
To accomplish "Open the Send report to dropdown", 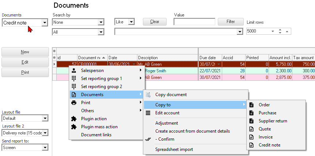I will point(45,148).
